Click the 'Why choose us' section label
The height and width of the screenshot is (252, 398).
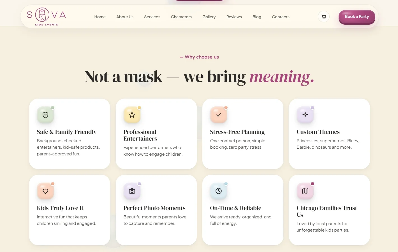[199, 57]
